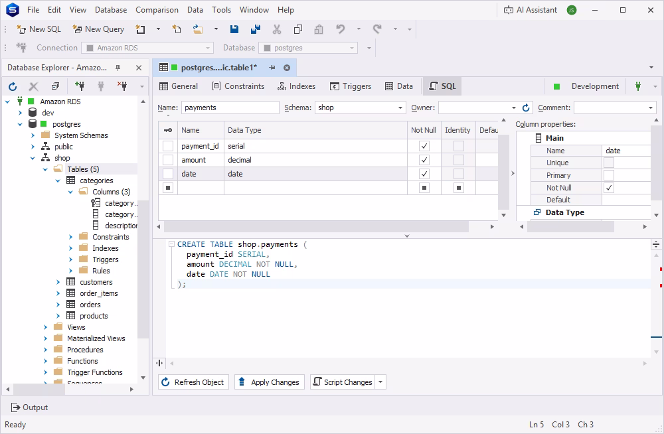The image size is (664, 434).
Task: Open the Comparison menu
Action: [x=157, y=10]
